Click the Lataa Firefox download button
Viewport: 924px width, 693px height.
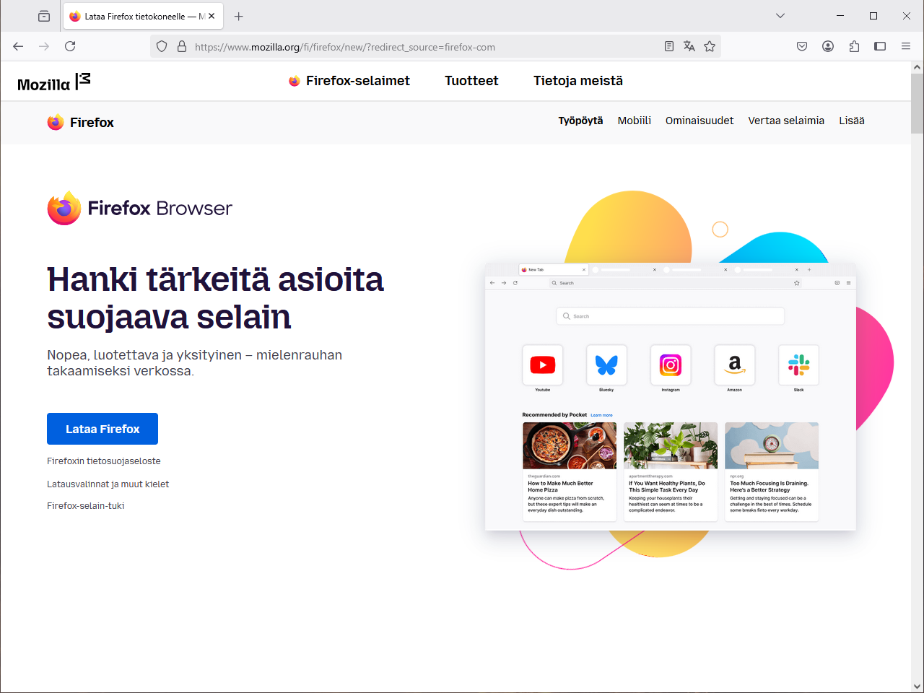pyautogui.click(x=103, y=429)
